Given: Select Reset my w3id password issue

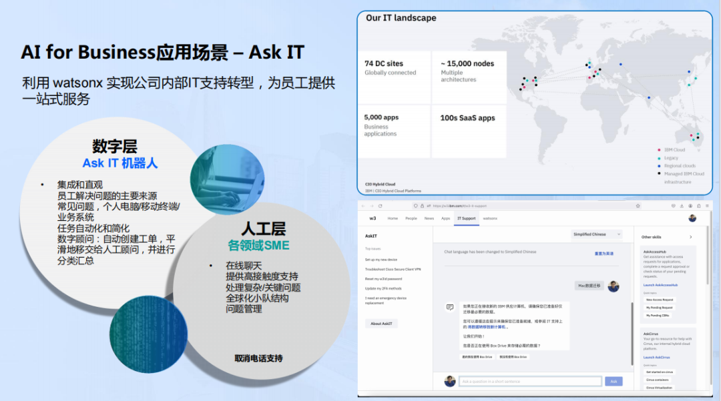Looking at the screenshot, I should click(383, 279).
